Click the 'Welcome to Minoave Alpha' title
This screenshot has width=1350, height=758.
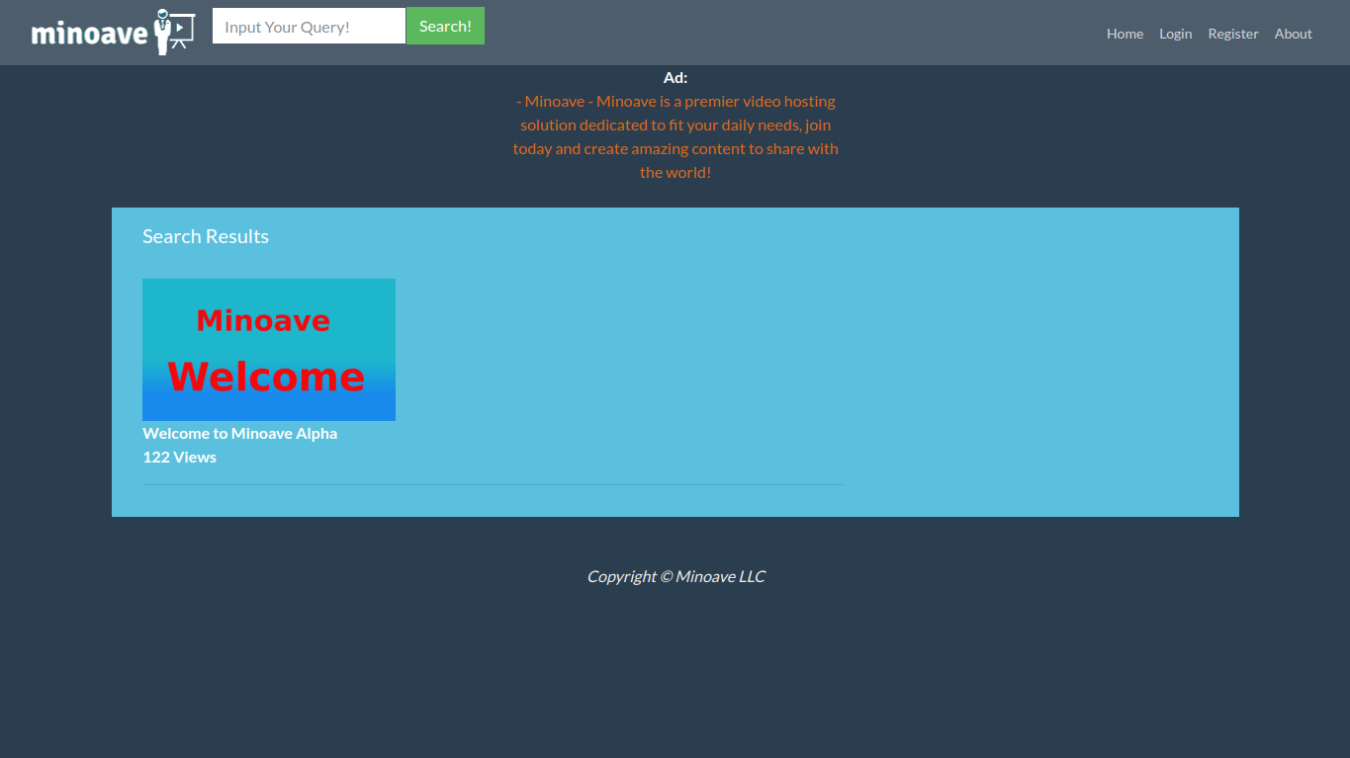pos(239,433)
